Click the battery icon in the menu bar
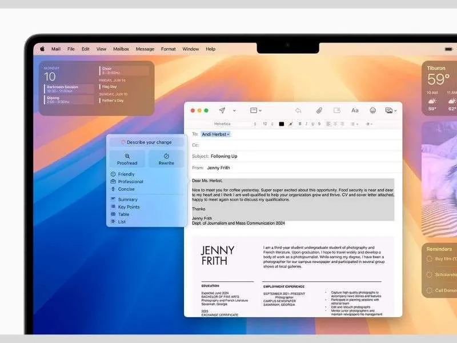This screenshot has height=343, width=457. point(448,49)
